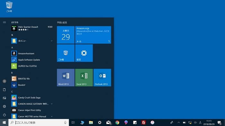
Task: Expand the Start menu hamburger button
Action: click(x=4, y=22)
